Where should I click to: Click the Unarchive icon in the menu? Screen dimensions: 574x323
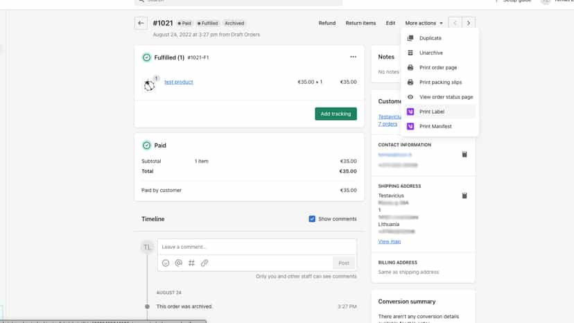tap(410, 53)
